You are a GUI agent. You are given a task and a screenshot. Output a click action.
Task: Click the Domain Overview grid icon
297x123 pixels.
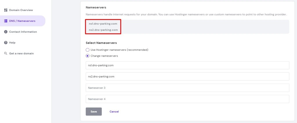[x=6, y=10]
